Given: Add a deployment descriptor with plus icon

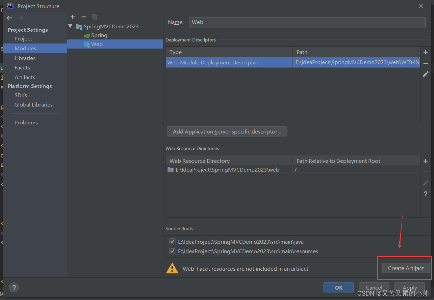Looking at the screenshot, I should coord(426,52).
